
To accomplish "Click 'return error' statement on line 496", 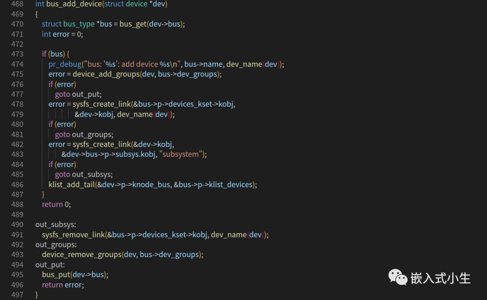I will [63, 285].
